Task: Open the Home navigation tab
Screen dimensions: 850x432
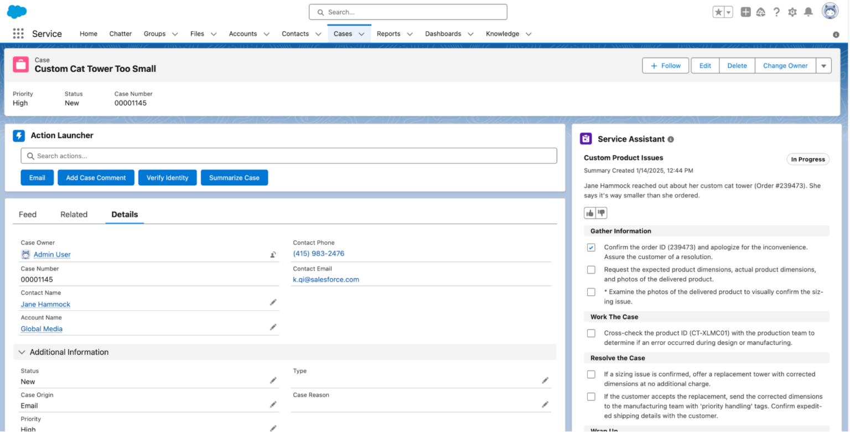Action: coord(89,34)
